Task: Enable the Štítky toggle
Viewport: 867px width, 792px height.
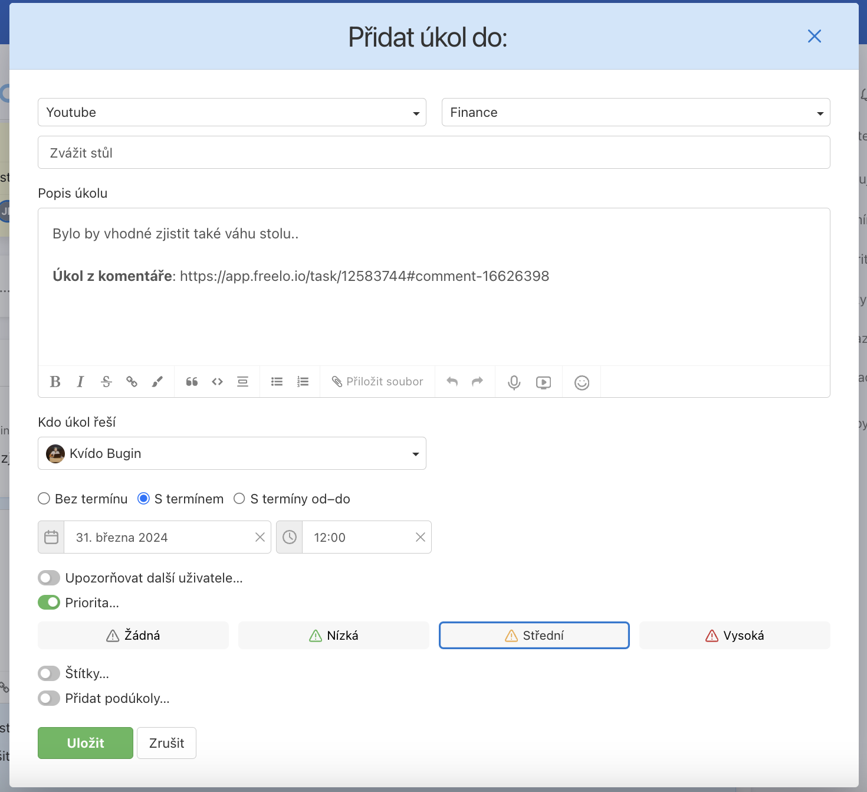Action: (x=49, y=673)
